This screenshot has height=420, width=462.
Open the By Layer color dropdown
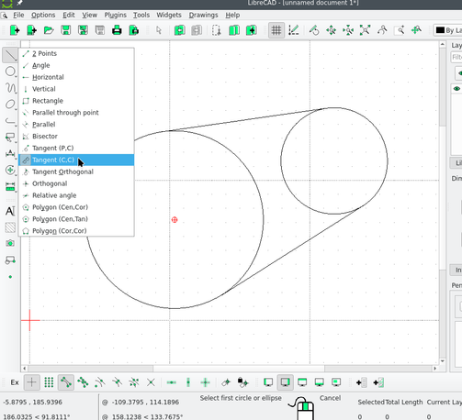point(448,30)
